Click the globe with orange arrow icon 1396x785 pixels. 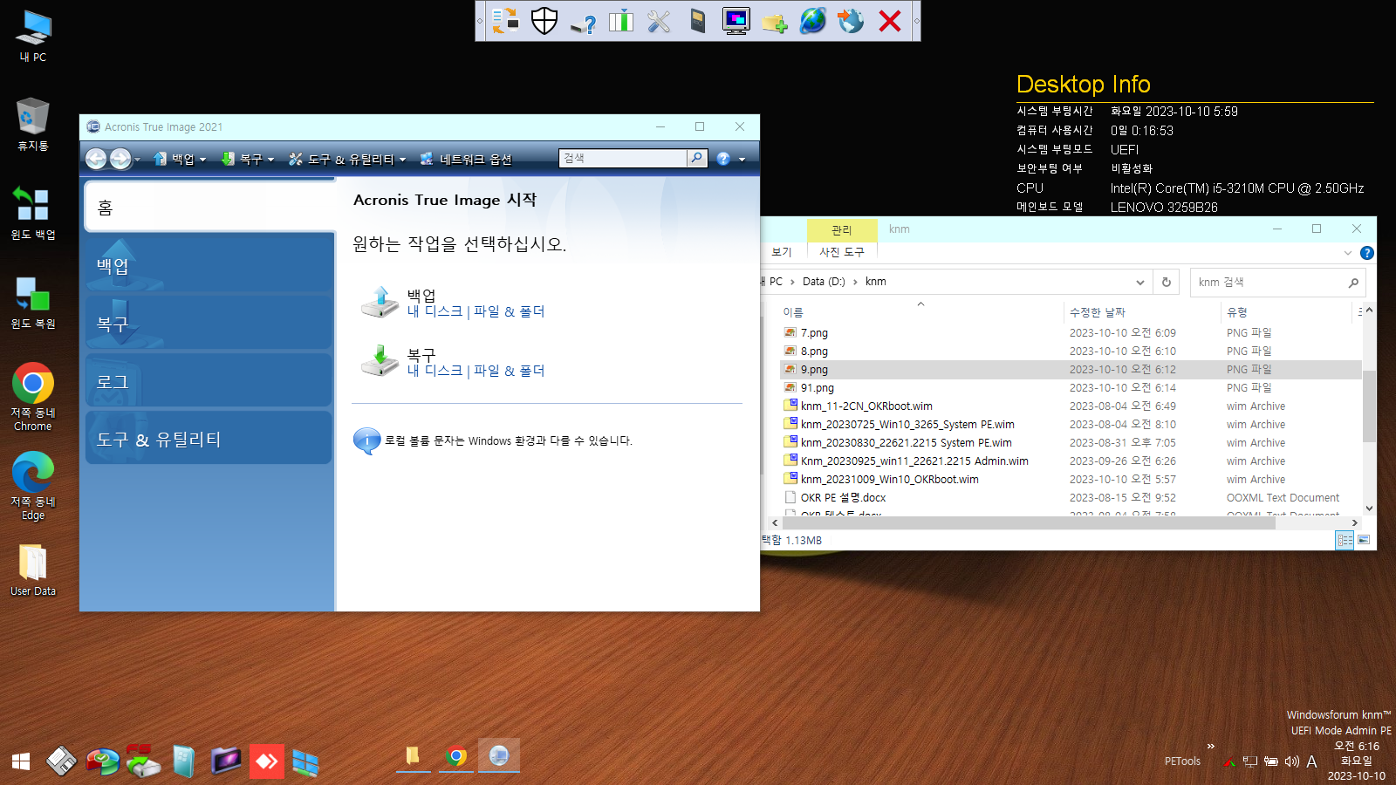[851, 20]
